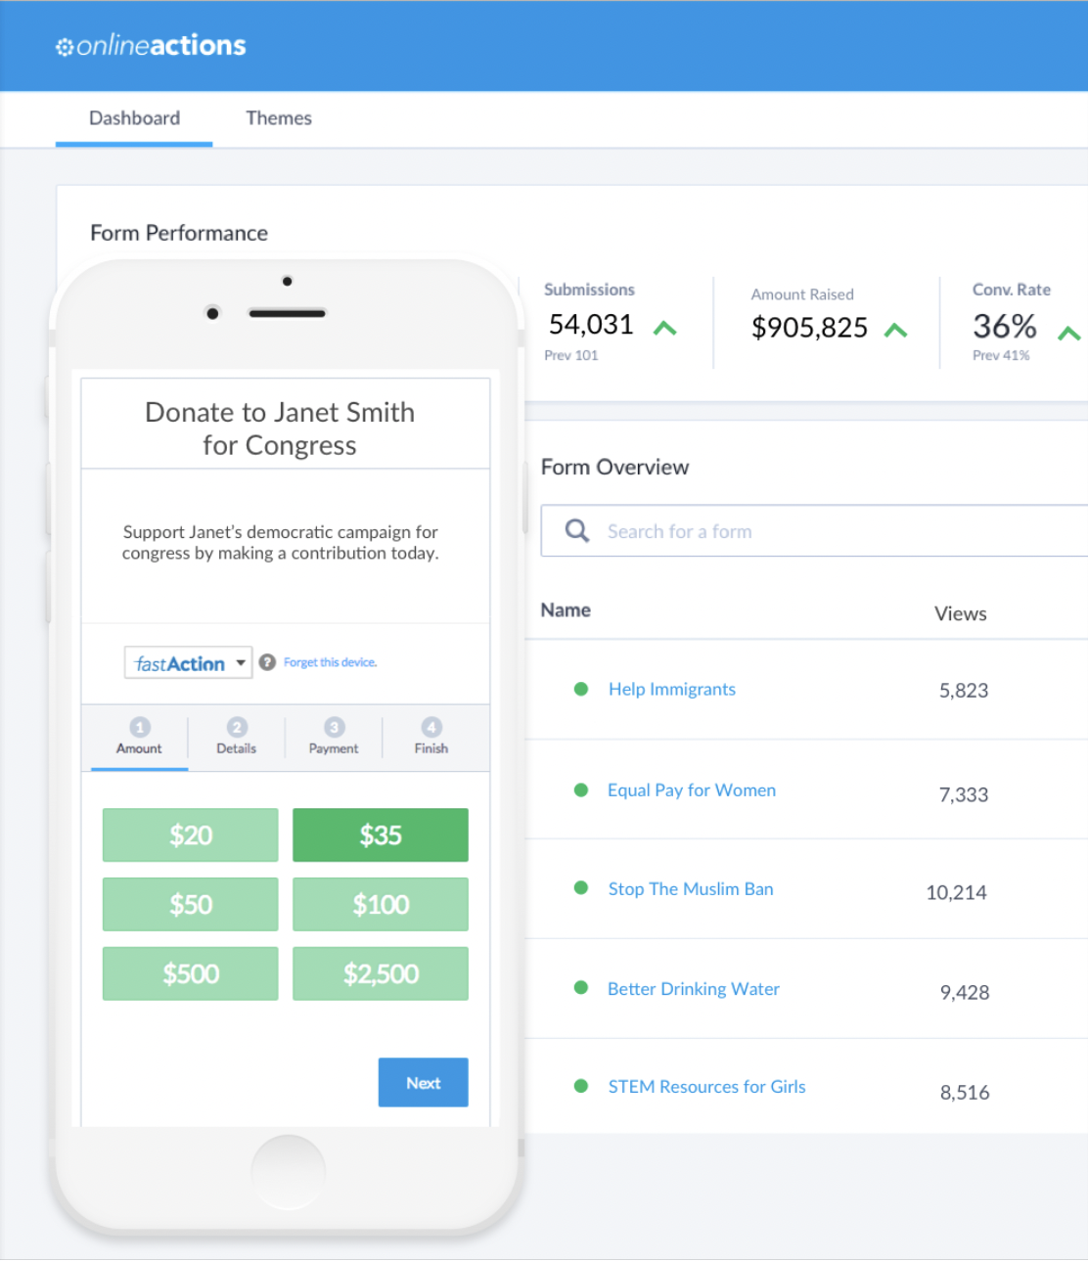
Task: Click the Views column header
Action: 961,613
